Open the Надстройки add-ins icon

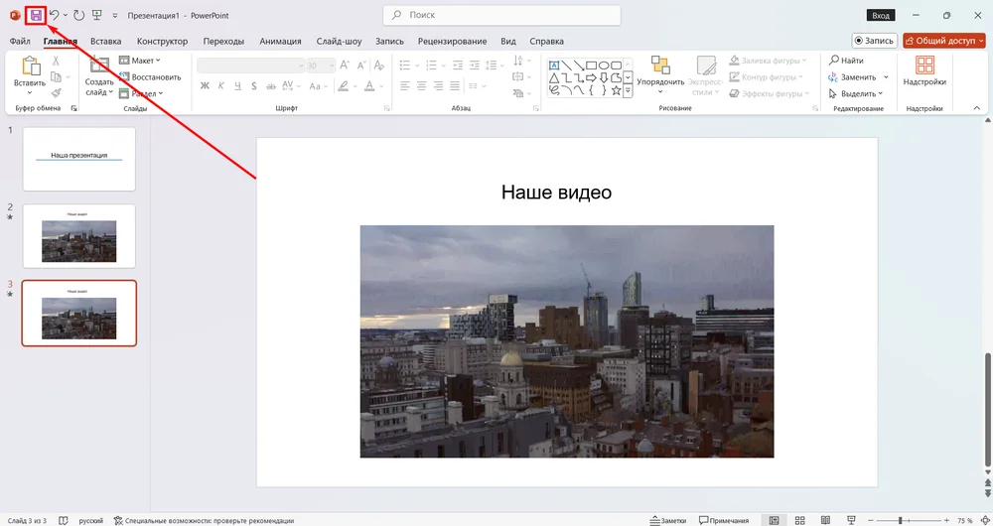pyautogui.click(x=924, y=66)
